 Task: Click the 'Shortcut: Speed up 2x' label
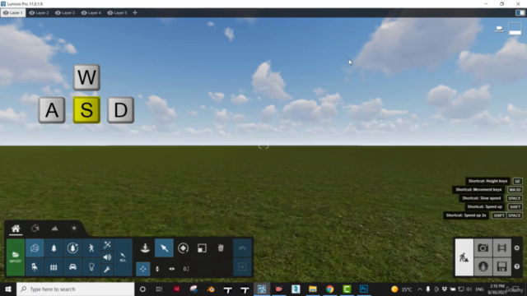[x=466, y=215]
